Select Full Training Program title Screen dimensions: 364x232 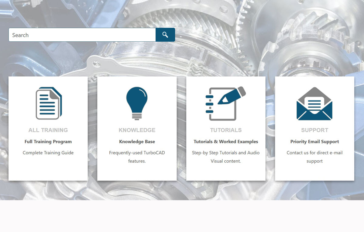[48, 142]
